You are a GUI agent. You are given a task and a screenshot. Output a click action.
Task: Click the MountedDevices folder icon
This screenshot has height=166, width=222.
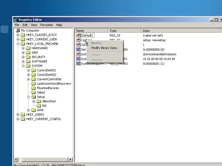(x=34, y=88)
